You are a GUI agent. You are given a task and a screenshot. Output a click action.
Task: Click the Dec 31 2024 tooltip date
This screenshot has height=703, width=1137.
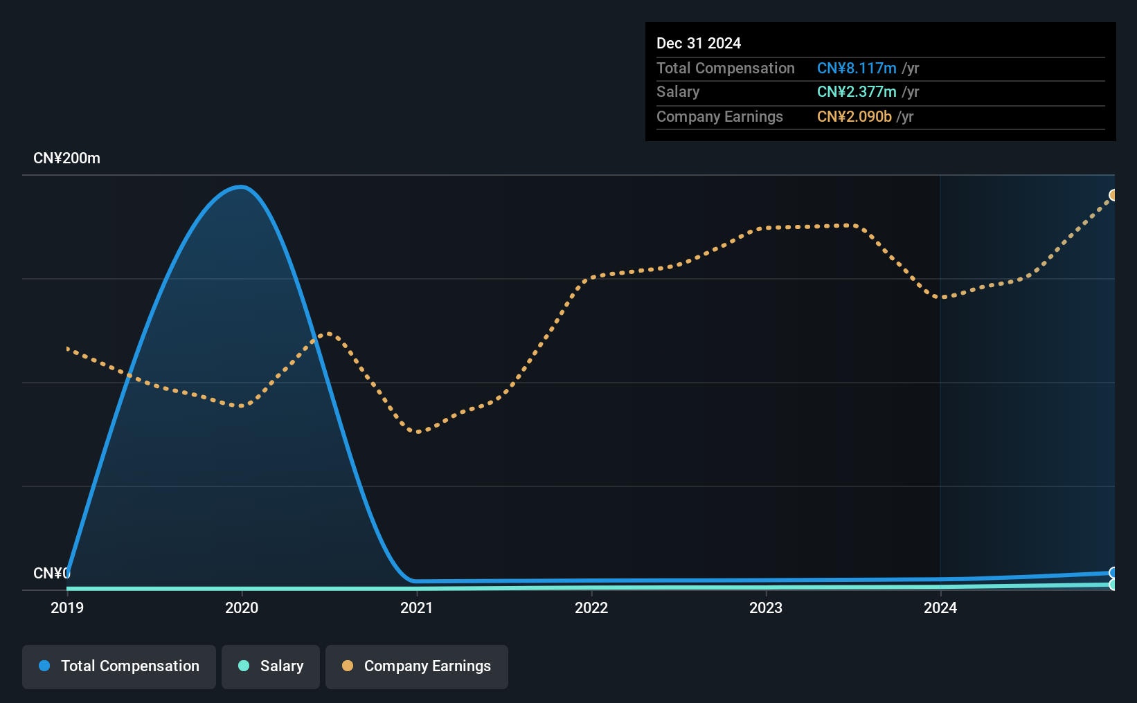point(699,44)
